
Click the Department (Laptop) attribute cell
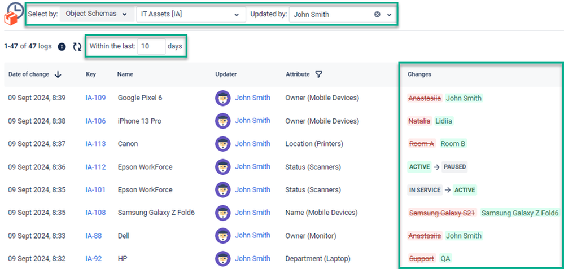coord(318,259)
